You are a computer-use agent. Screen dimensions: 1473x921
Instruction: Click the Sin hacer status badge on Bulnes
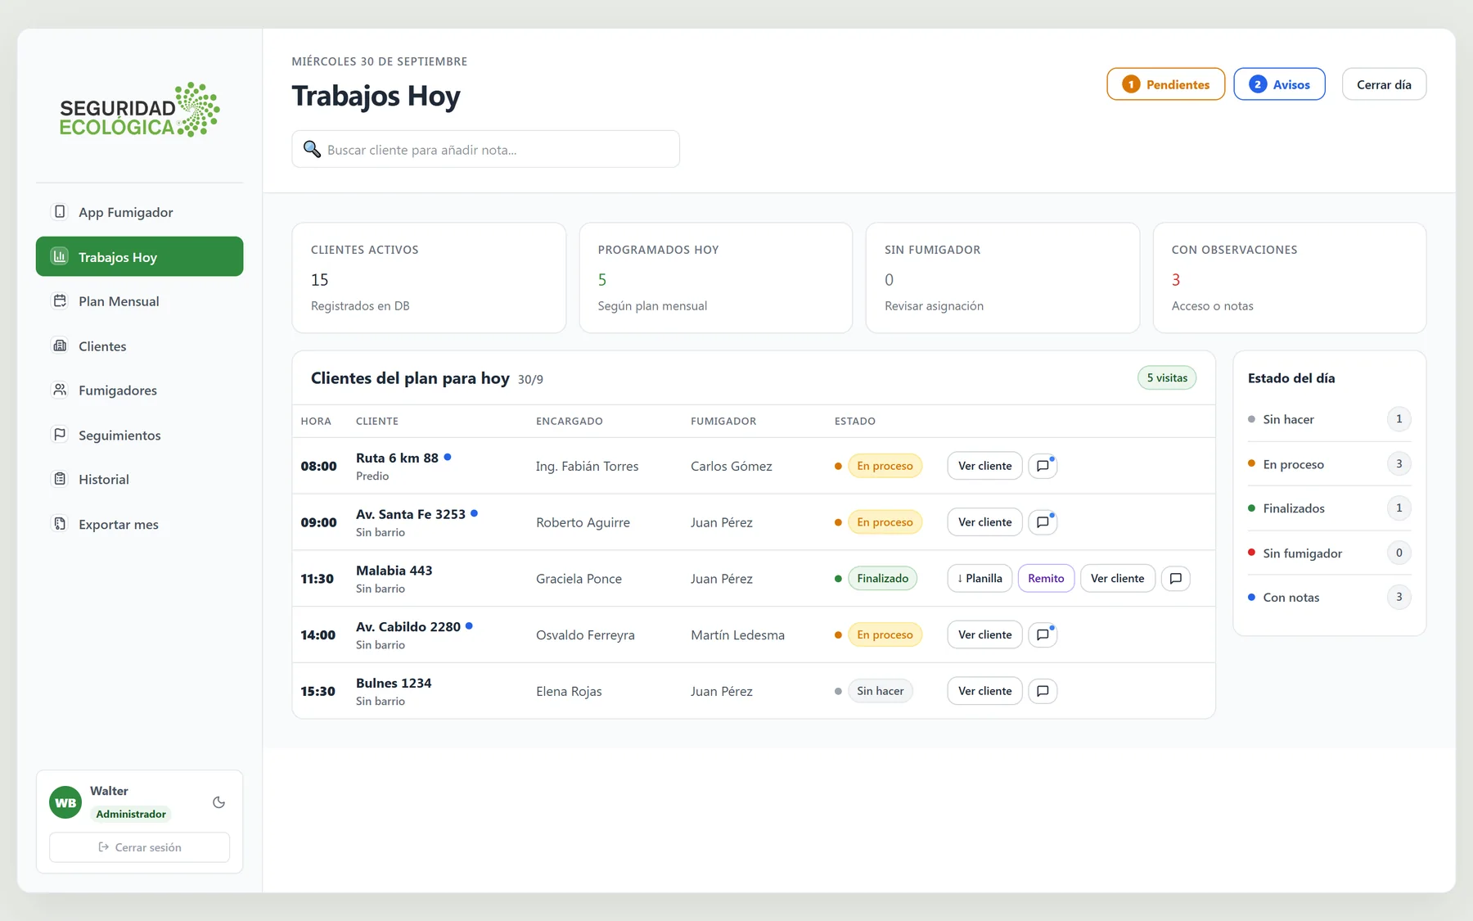(x=880, y=691)
